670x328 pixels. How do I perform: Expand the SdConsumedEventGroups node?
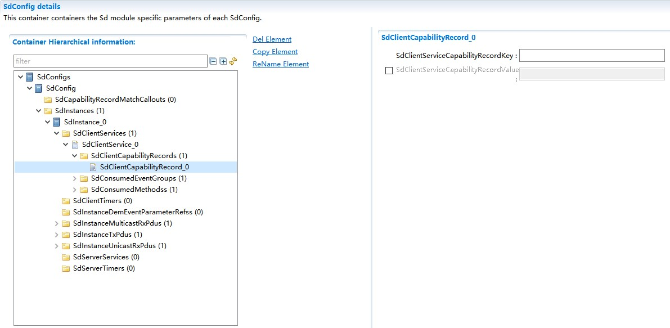click(74, 178)
